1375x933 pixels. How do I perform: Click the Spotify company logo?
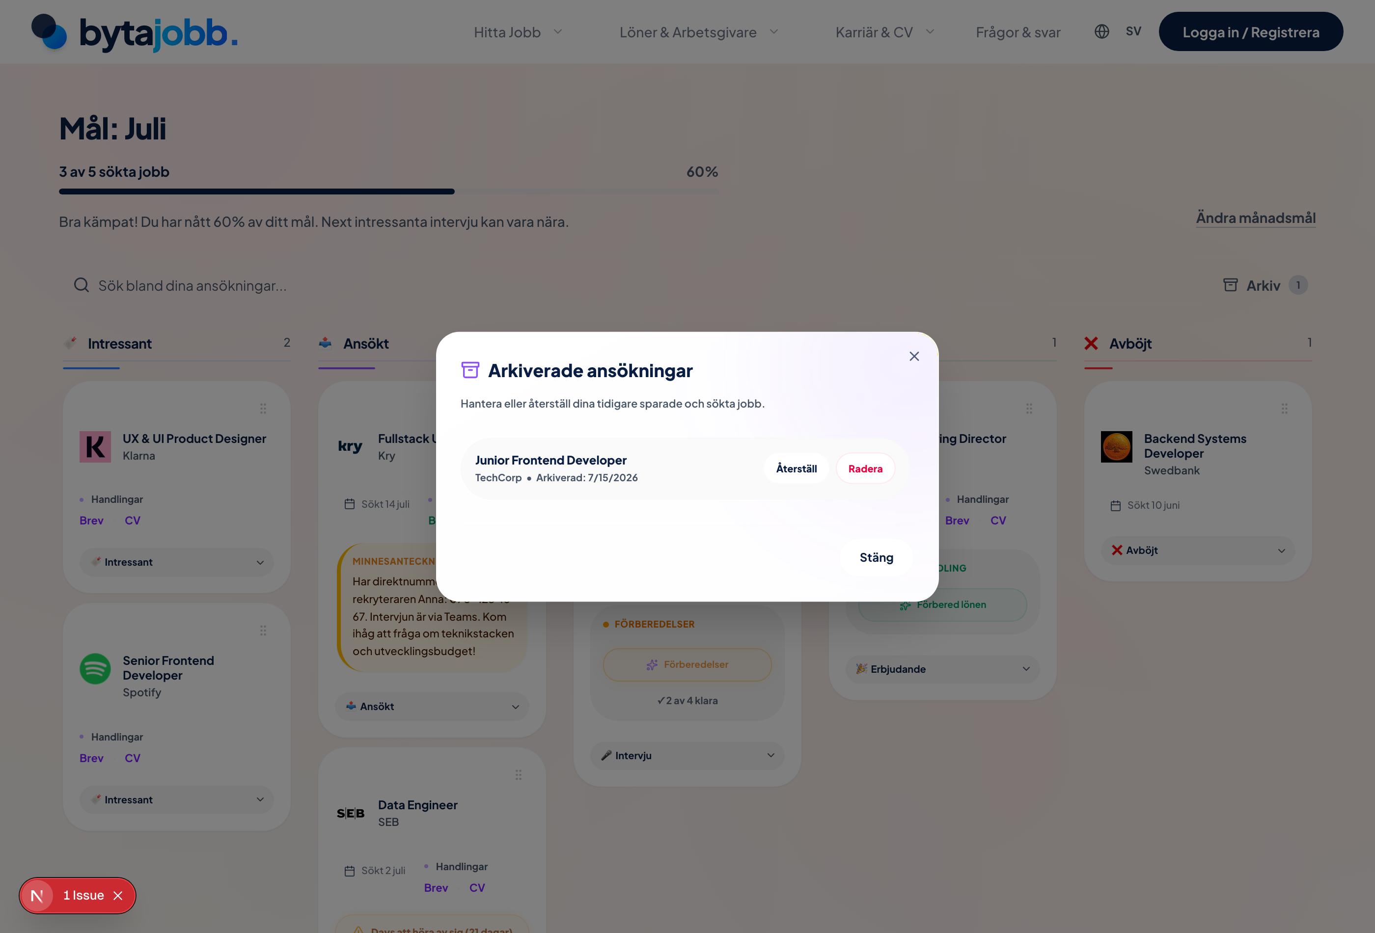click(x=95, y=668)
